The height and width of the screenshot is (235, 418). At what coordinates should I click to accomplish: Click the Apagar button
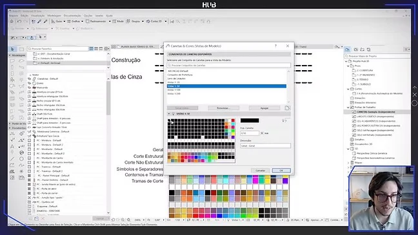(264, 108)
